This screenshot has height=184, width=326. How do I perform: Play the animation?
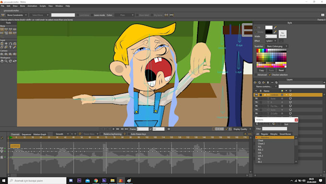coord(114,129)
